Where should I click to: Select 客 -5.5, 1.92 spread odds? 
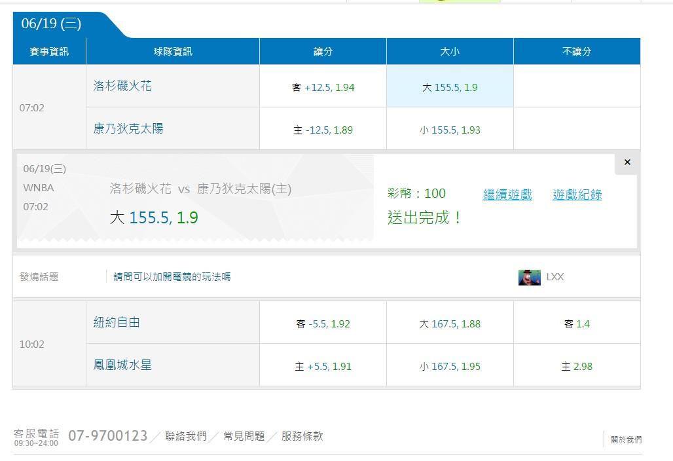coord(323,323)
